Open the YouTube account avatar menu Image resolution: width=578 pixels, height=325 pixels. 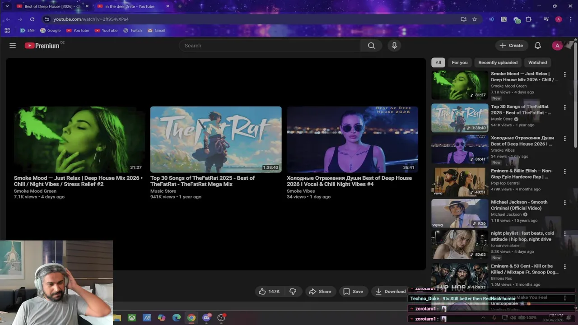(x=557, y=46)
